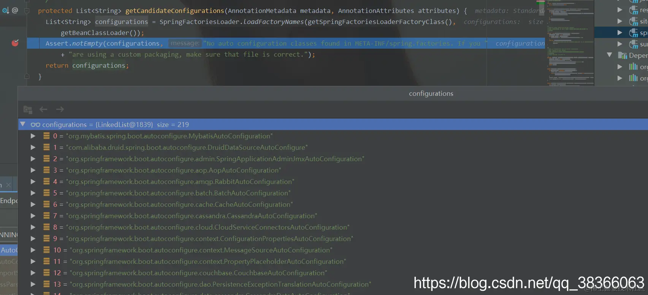Expand element 9 ConfigurationPropertiesAutoConfiguration

pyautogui.click(x=33, y=238)
